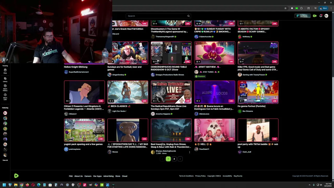334x188 pixels.
Task: Open Microsoft Edge from taskbar
Action: pyautogui.click(x=39, y=185)
